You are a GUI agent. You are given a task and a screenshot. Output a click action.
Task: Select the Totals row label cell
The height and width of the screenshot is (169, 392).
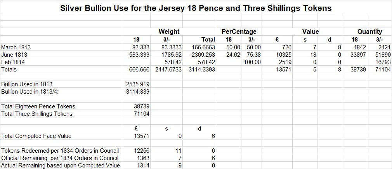click(x=9, y=70)
